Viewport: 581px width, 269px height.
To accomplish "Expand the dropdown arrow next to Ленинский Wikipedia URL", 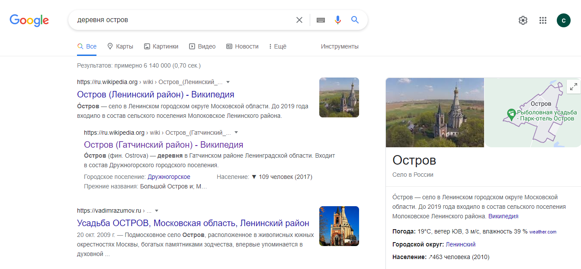I will tap(228, 82).
